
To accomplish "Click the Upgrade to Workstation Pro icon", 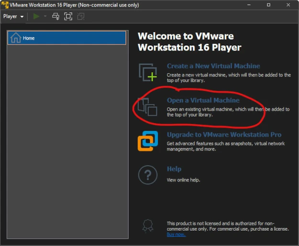I will [148, 141].
